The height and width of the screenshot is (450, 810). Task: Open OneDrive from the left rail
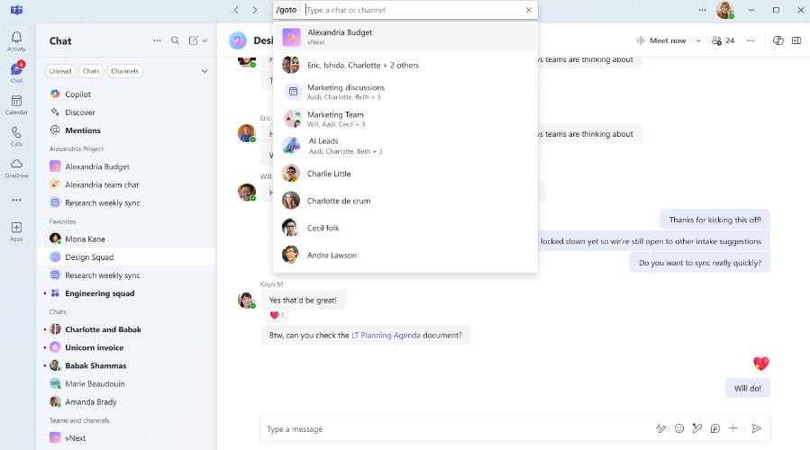16,167
